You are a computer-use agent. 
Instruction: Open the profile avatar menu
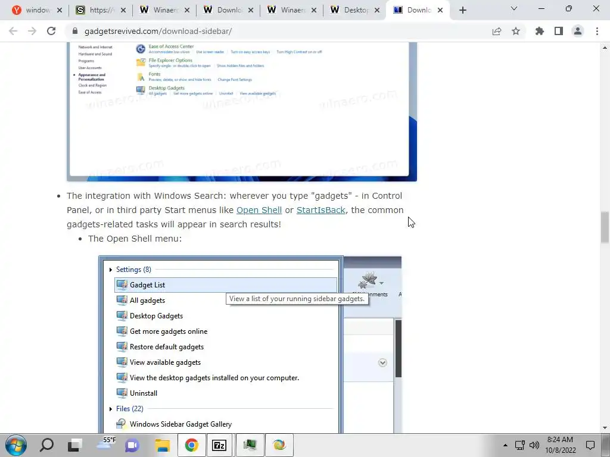[578, 31]
